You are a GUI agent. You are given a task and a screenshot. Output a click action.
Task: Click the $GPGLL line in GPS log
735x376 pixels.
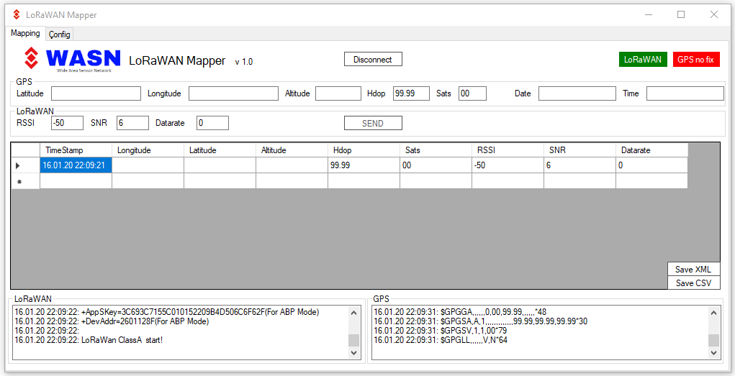(441, 340)
